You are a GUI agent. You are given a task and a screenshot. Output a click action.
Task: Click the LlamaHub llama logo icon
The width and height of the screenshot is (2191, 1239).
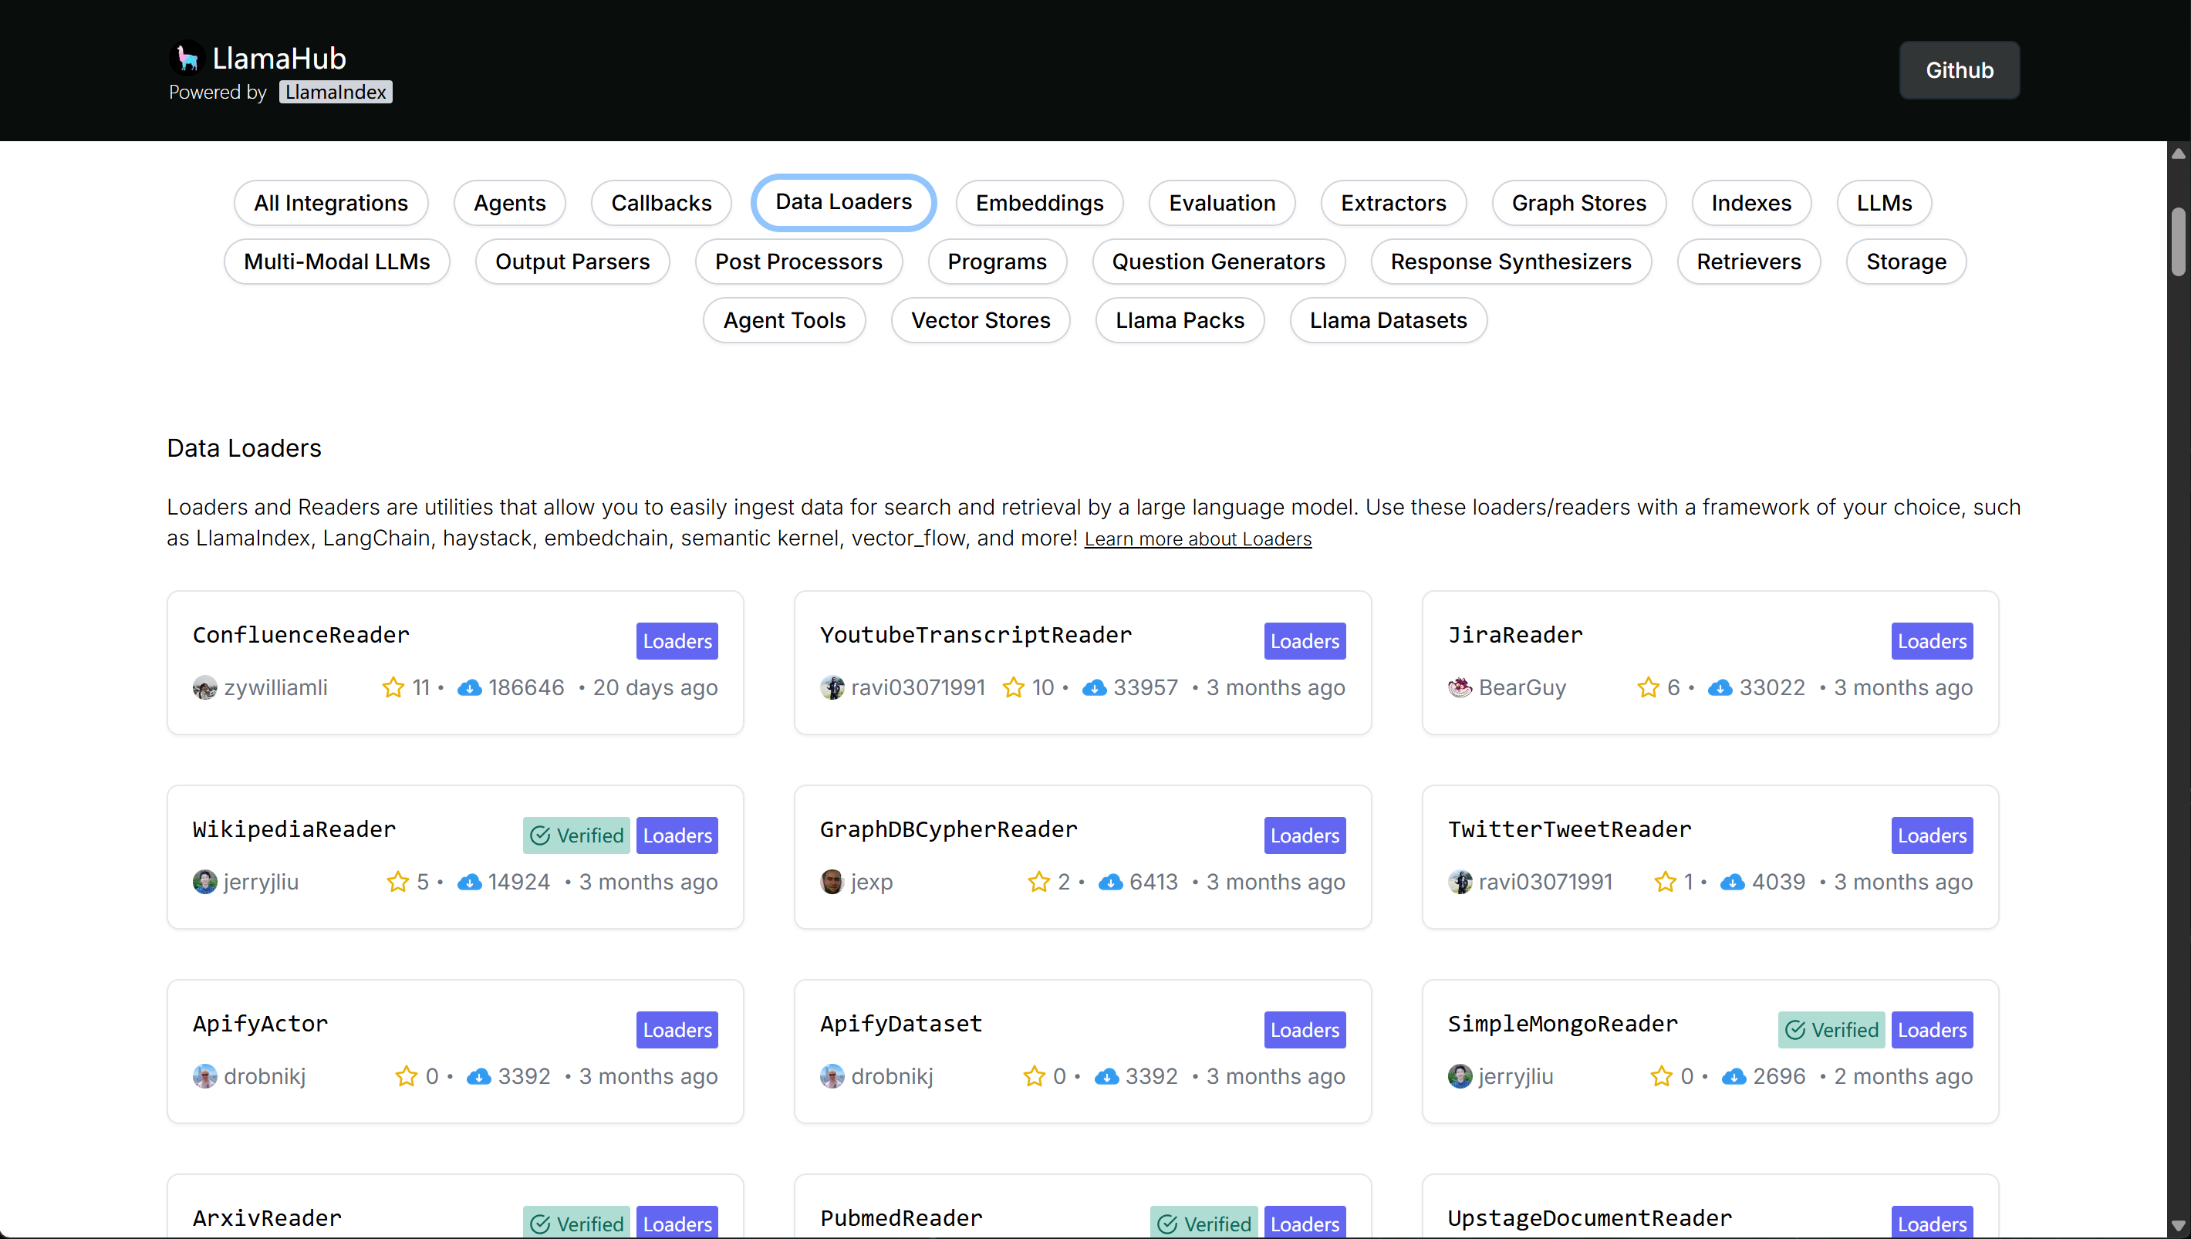pyautogui.click(x=187, y=58)
